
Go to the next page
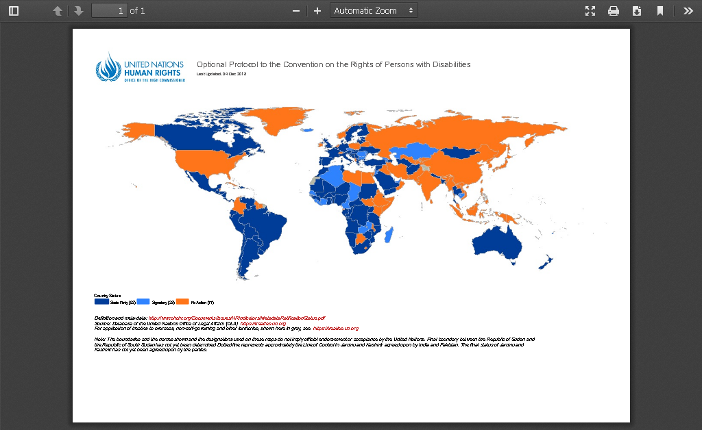click(79, 11)
